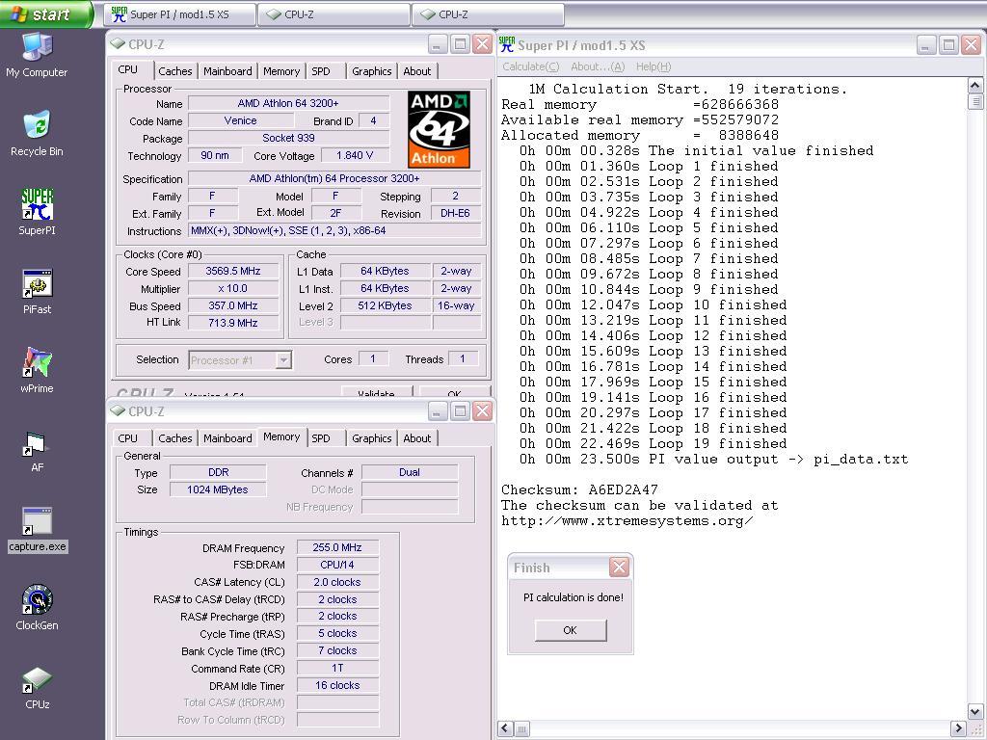
Task: Open Graphics tab in lower CPU-Z window
Action: [371, 438]
